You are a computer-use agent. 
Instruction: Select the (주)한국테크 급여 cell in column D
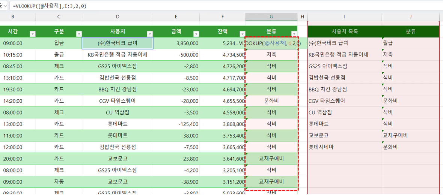point(118,43)
